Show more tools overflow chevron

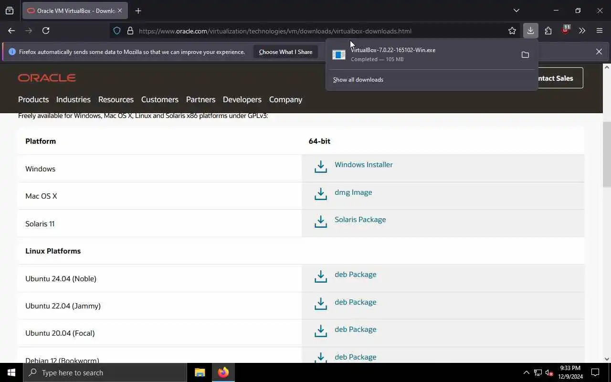pos(582,31)
